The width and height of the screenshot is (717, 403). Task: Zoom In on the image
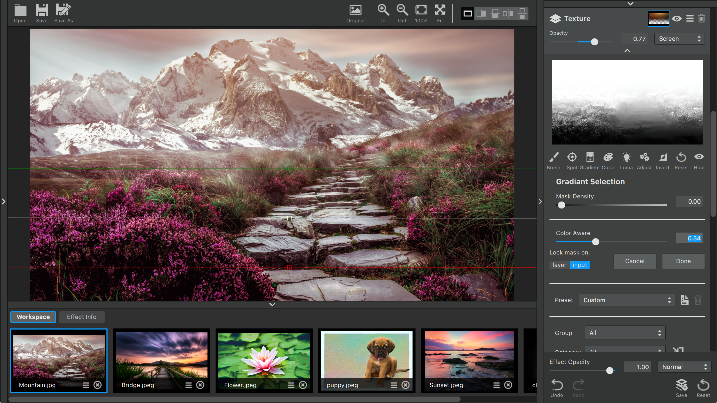(383, 14)
